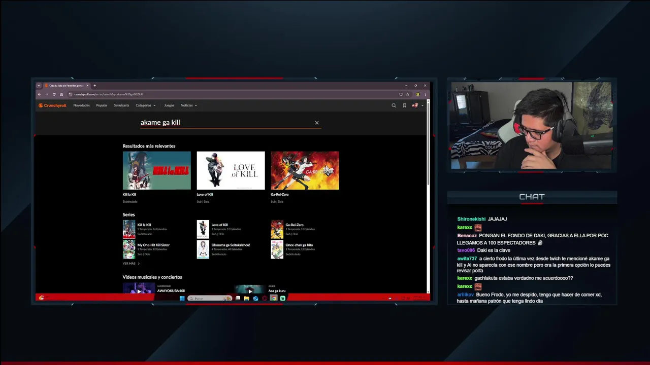The height and width of the screenshot is (365, 650).
Task: Go back with the browser back arrow
Action: tap(39, 94)
